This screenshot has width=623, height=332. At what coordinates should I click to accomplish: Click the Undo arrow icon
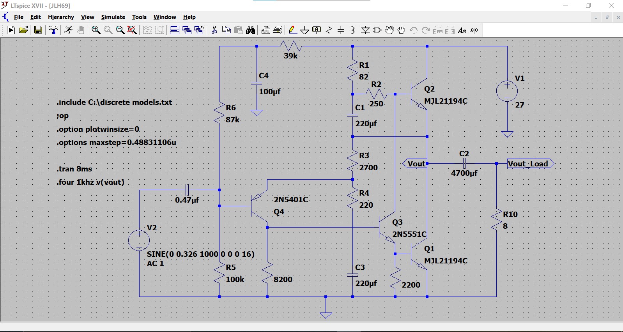coord(414,30)
